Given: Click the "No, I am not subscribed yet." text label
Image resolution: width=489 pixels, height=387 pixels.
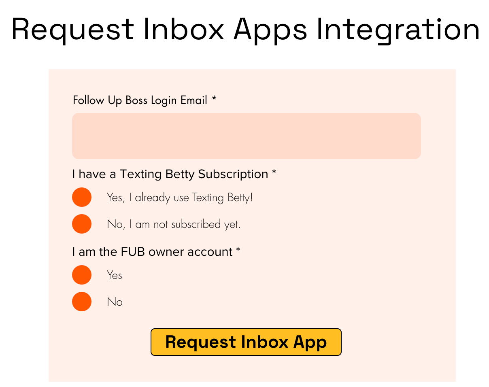Looking at the screenshot, I should point(173,223).
